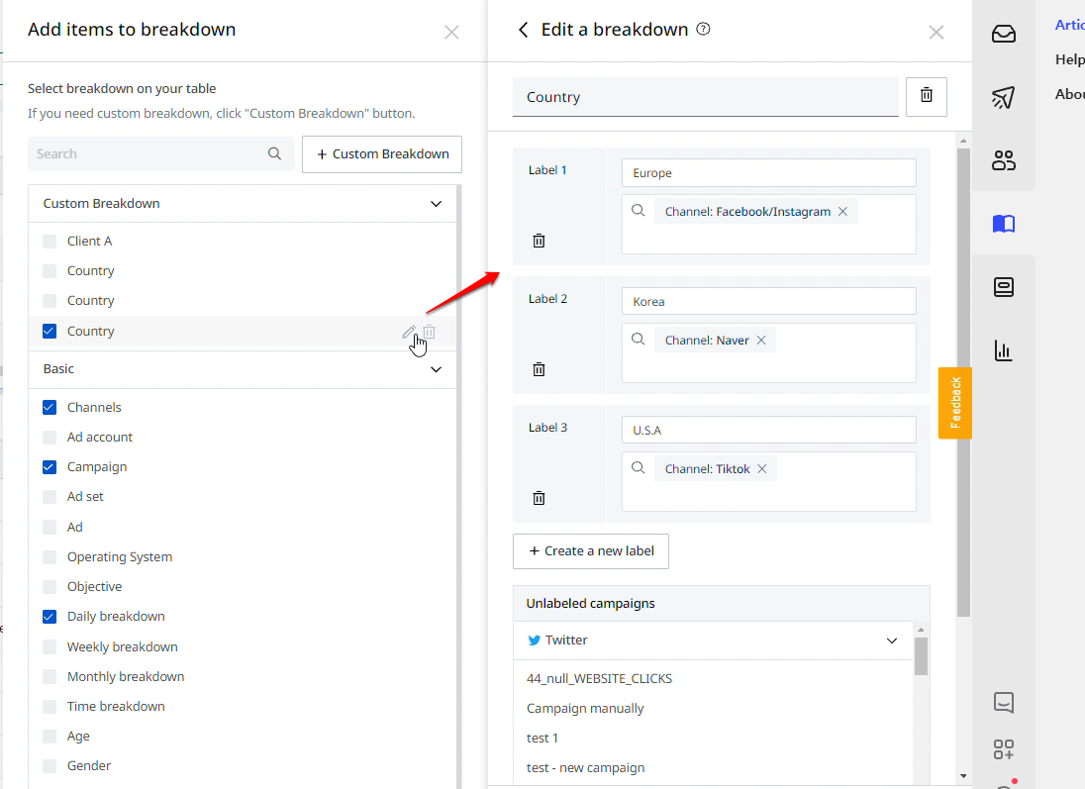Select the 44_null_WEBSITE_CLICKS campaign
The width and height of the screenshot is (1085, 789).
tap(599, 679)
